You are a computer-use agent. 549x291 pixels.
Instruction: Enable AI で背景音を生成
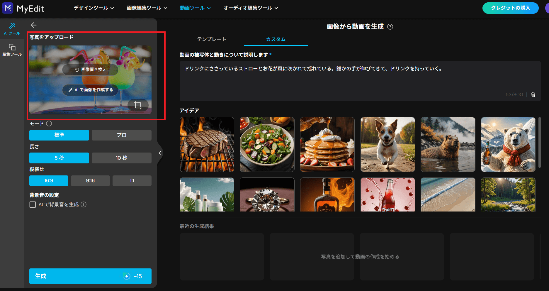(33, 204)
